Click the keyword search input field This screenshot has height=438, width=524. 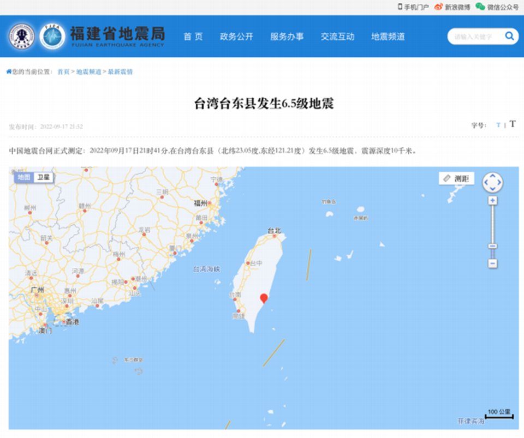(x=474, y=37)
